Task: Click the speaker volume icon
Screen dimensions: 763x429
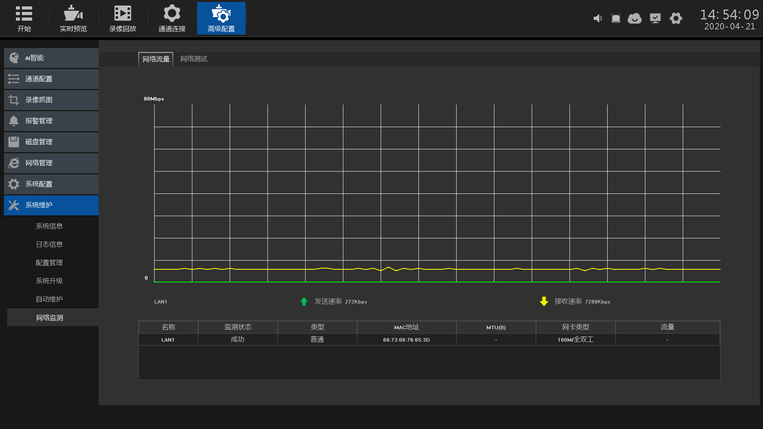Action: 597,18
